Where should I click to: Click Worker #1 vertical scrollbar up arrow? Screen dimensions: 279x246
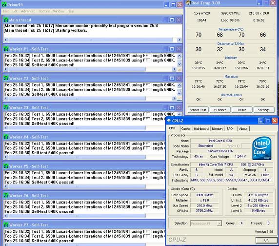click(179, 56)
